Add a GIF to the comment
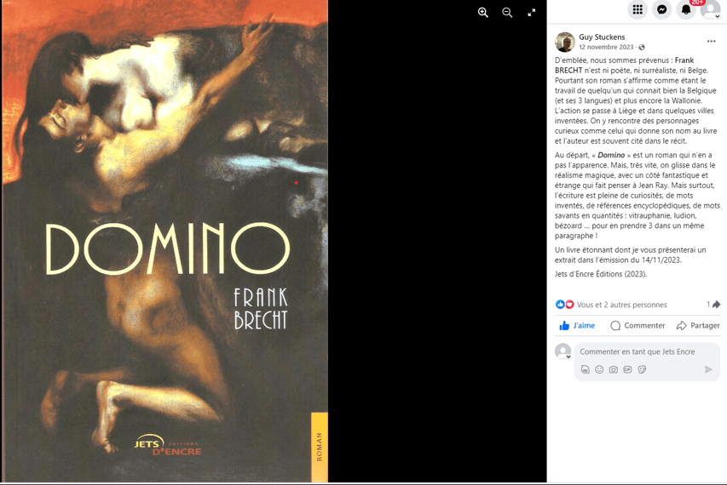 627,369
